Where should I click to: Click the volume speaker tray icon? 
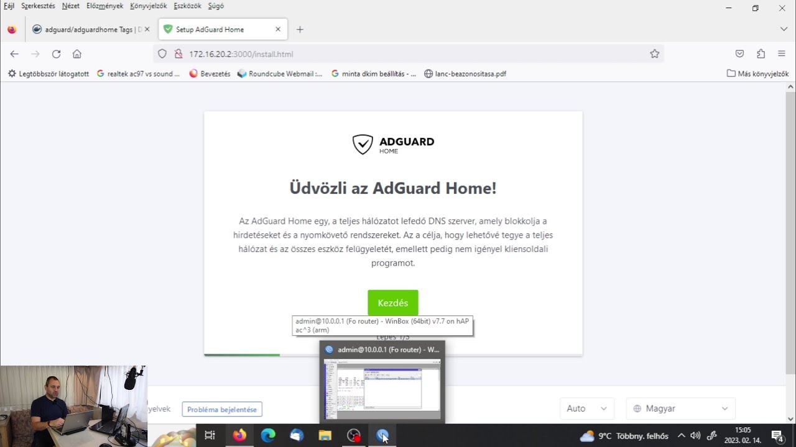pos(695,436)
